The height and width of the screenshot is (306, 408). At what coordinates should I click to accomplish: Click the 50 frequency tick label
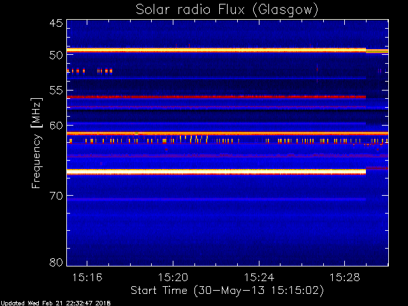pyautogui.click(x=56, y=55)
